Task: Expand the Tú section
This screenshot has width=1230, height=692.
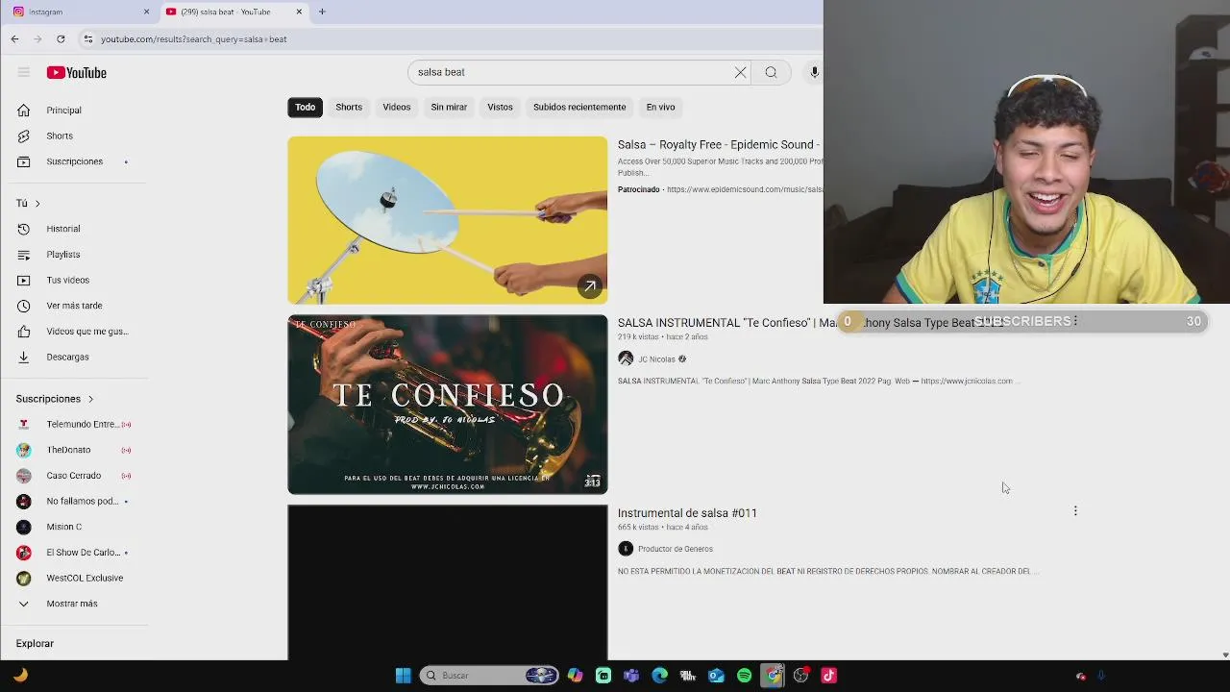Action: point(28,204)
